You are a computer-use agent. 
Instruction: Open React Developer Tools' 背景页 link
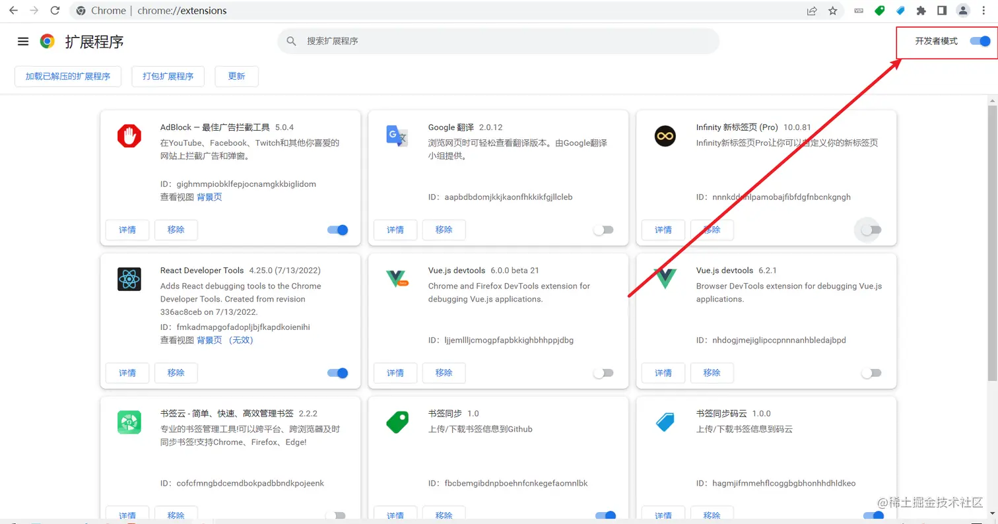[209, 340]
